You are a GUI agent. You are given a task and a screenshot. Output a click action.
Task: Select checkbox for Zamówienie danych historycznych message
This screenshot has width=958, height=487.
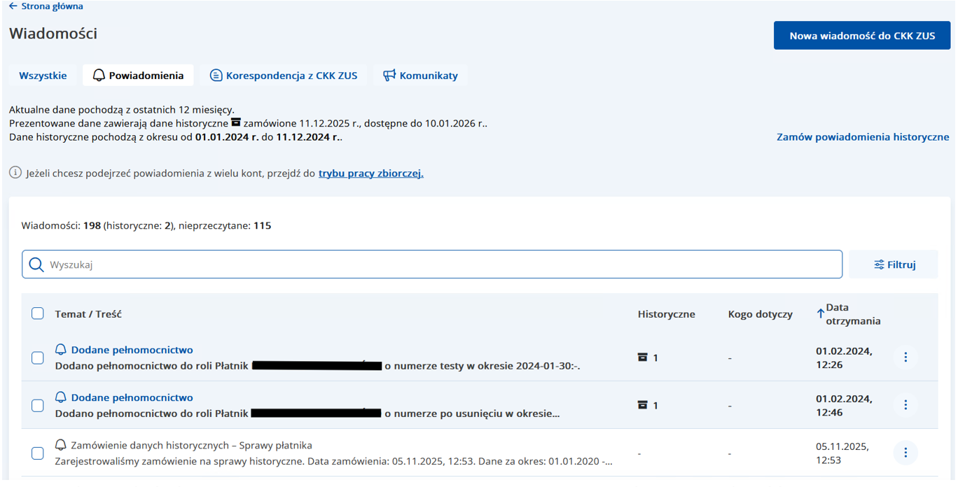[x=38, y=453]
